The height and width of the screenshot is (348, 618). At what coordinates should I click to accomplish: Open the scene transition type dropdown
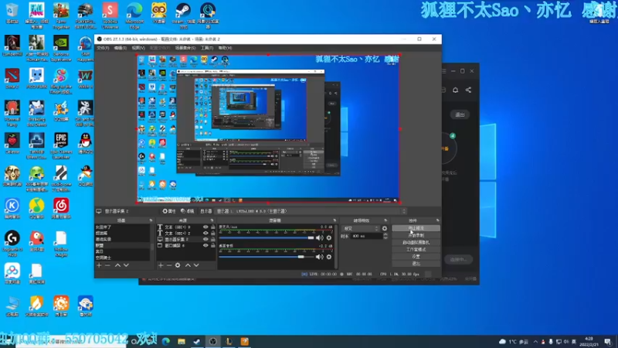click(x=361, y=228)
